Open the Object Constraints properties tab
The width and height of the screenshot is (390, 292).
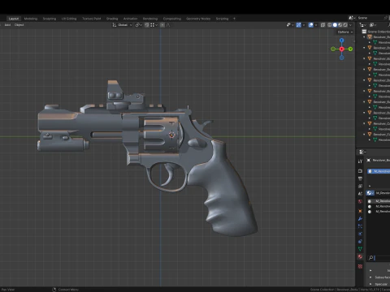click(360, 241)
